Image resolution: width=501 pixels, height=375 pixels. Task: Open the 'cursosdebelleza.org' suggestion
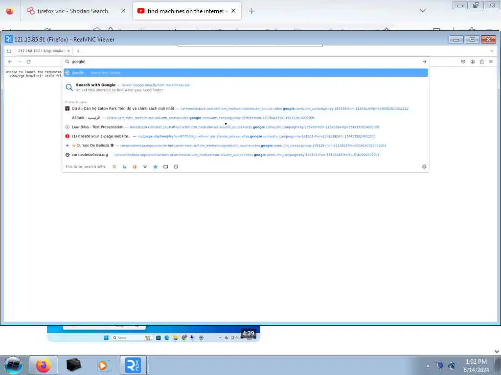point(246,155)
